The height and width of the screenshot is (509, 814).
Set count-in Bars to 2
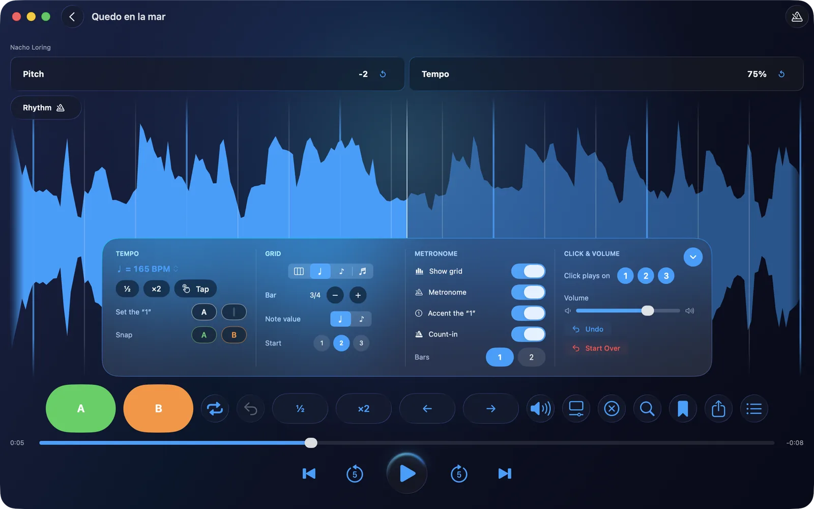tap(532, 357)
